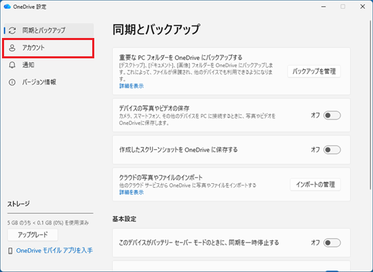Click the sync arrows icon in sidebar
This screenshot has width=373, height=272.
[x=12, y=31]
